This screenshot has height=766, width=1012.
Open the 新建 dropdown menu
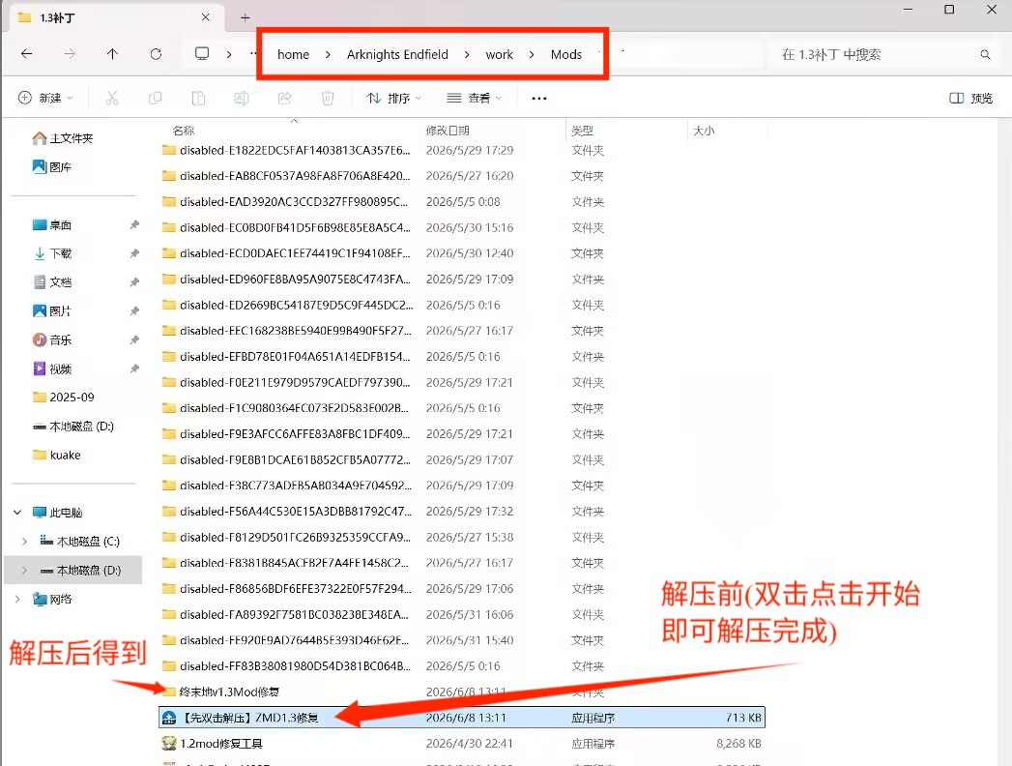(45, 99)
